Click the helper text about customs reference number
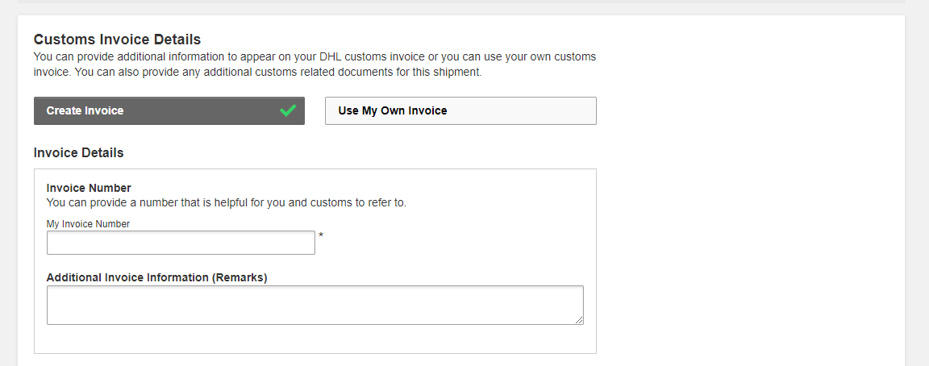This screenshot has width=929, height=366. tap(226, 202)
